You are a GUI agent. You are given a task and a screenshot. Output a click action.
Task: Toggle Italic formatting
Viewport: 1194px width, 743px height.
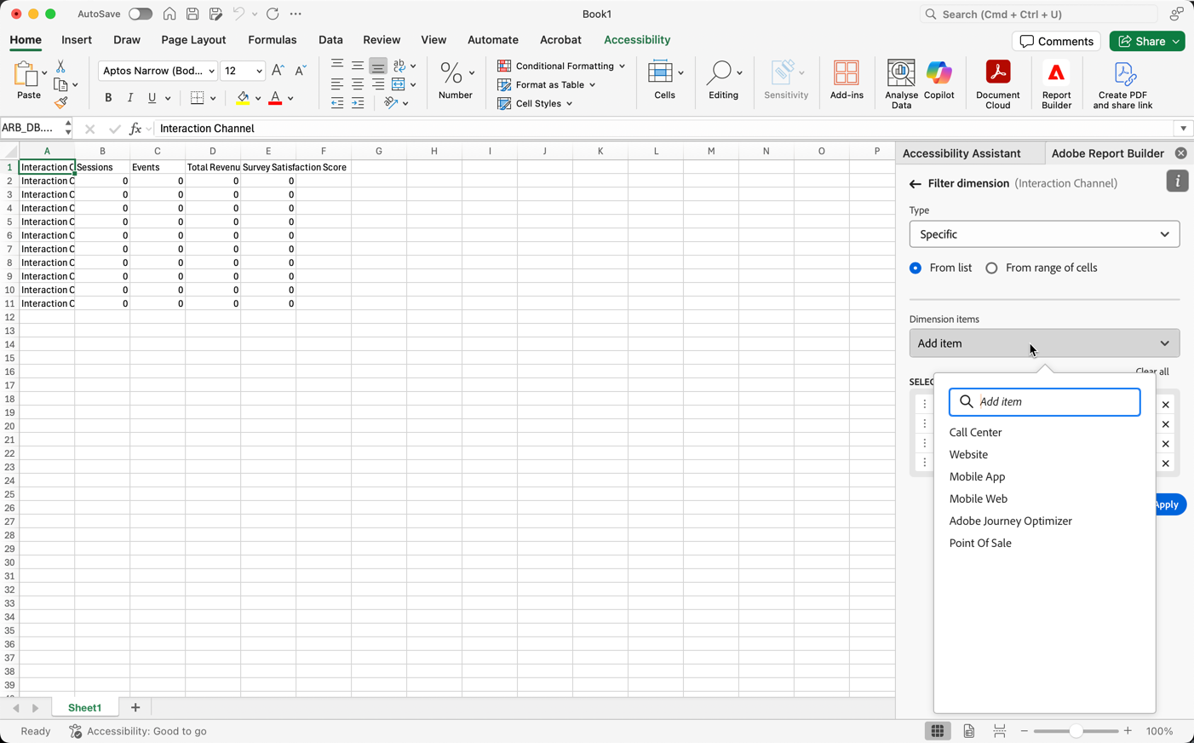130,98
